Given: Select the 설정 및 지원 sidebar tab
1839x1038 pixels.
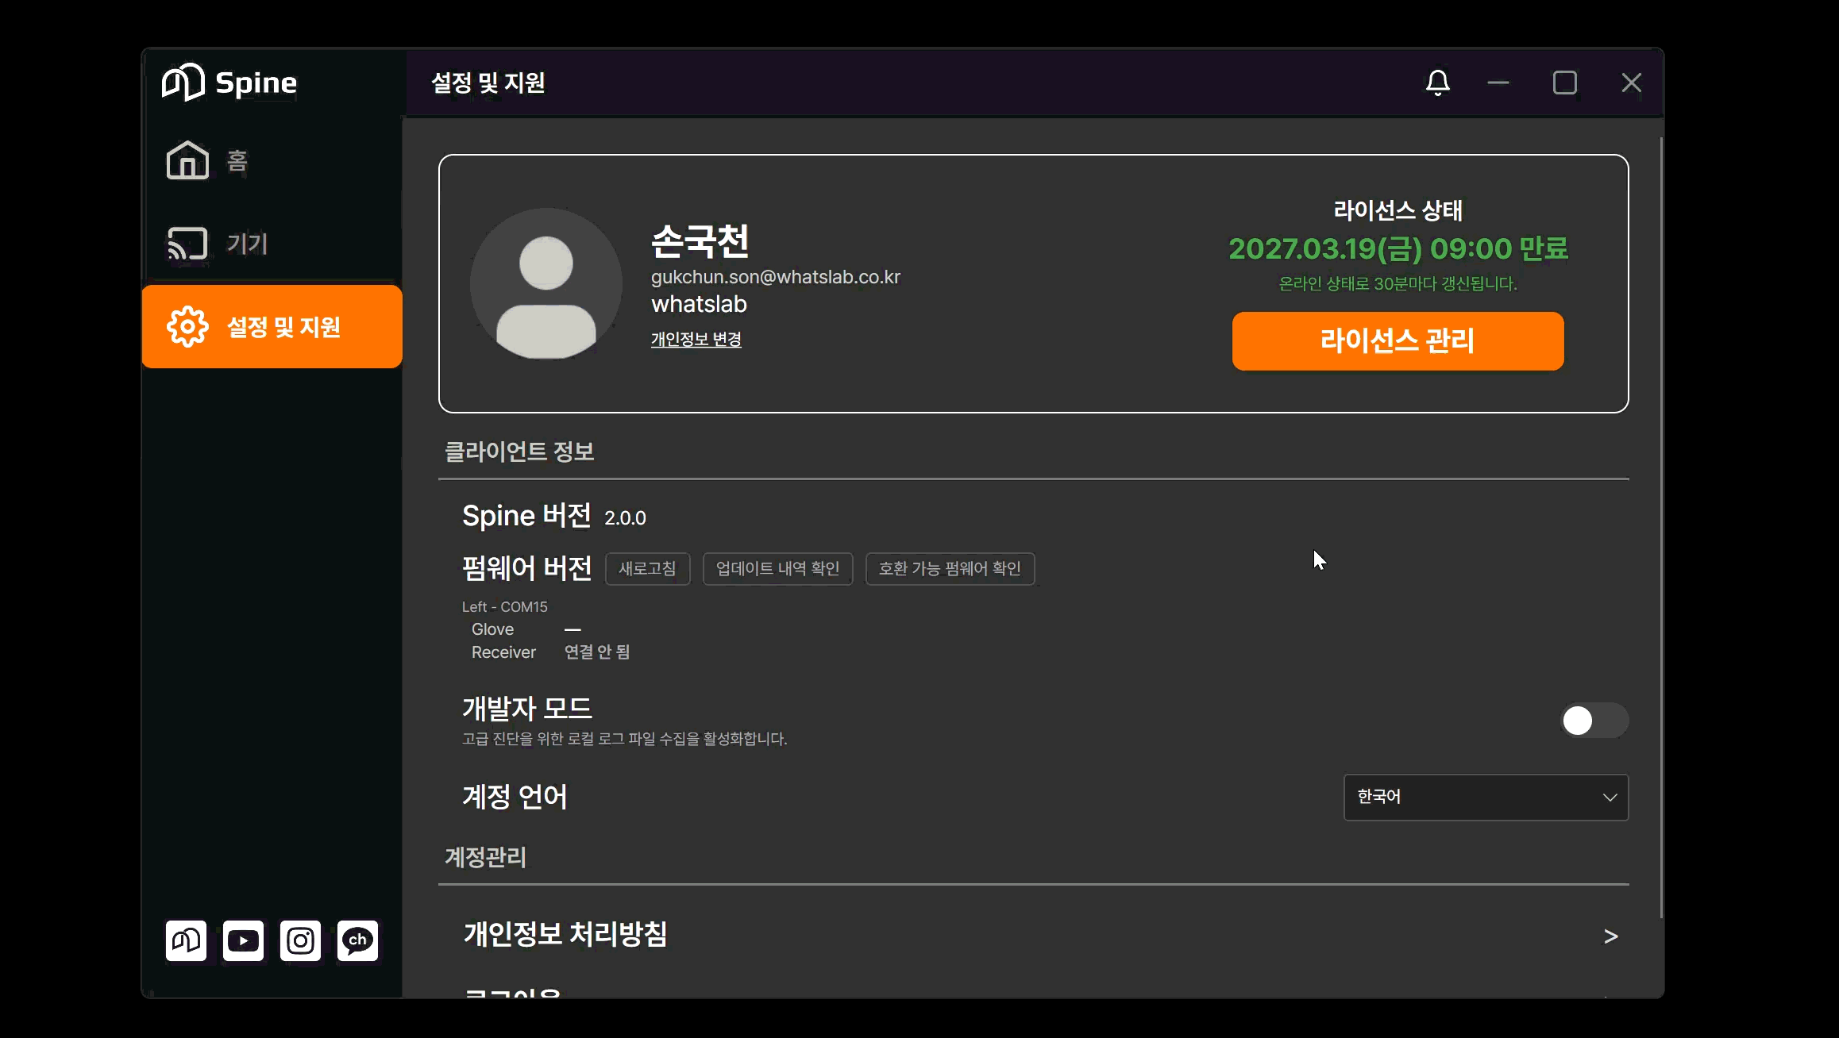Looking at the screenshot, I should click(272, 326).
